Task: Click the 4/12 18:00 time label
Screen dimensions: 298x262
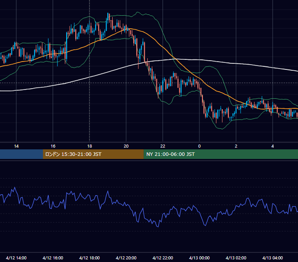Action: coord(89,258)
